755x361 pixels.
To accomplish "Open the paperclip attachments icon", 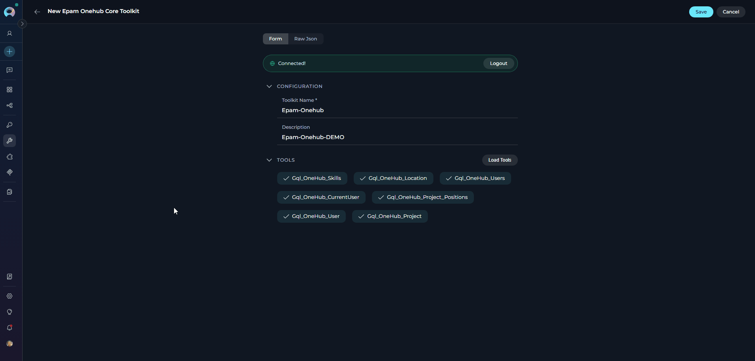I will [10, 172].
